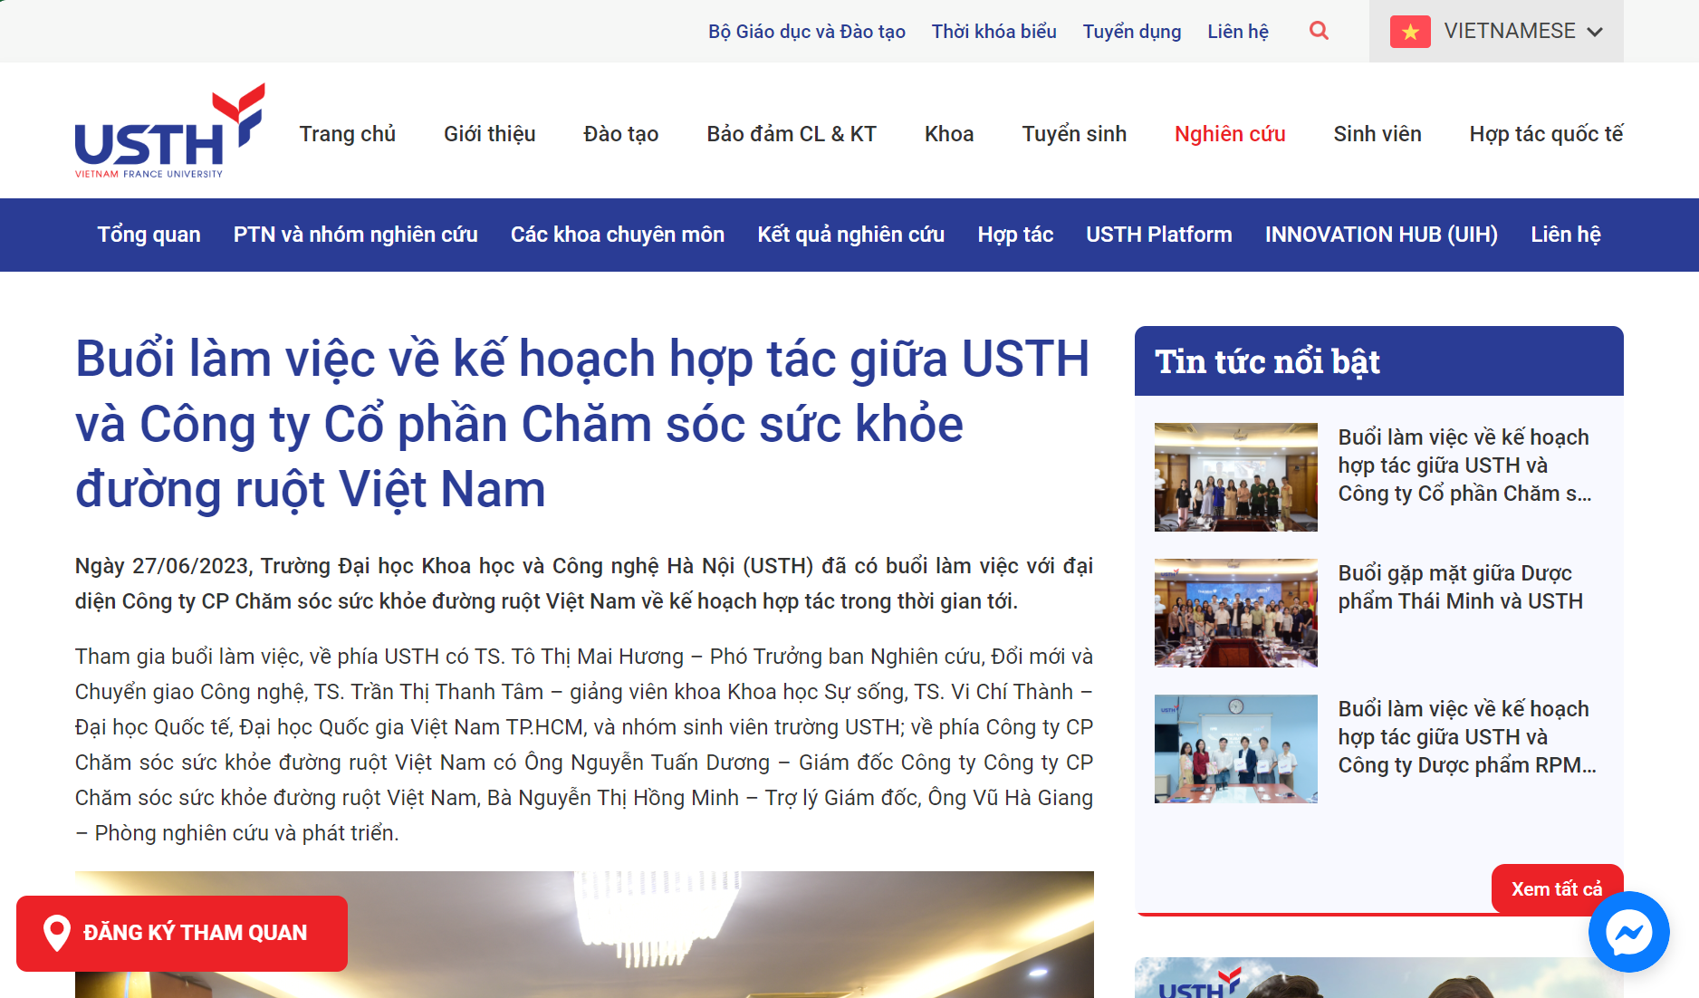The width and height of the screenshot is (1699, 998).
Task: Read the news about Công ty Dược phẩm RPM
Action: click(1467, 737)
